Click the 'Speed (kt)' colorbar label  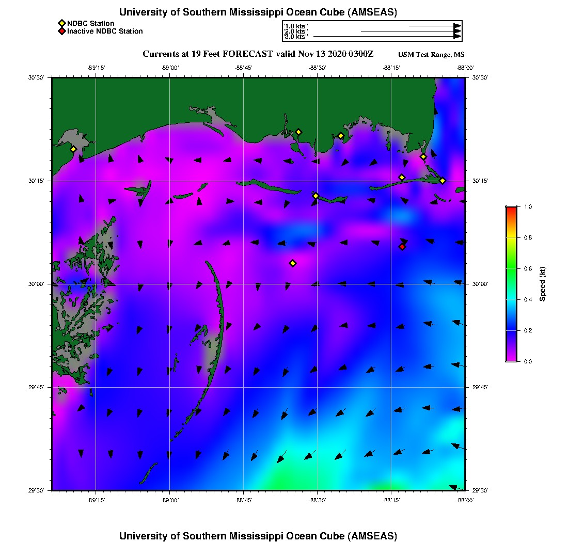[542, 284]
